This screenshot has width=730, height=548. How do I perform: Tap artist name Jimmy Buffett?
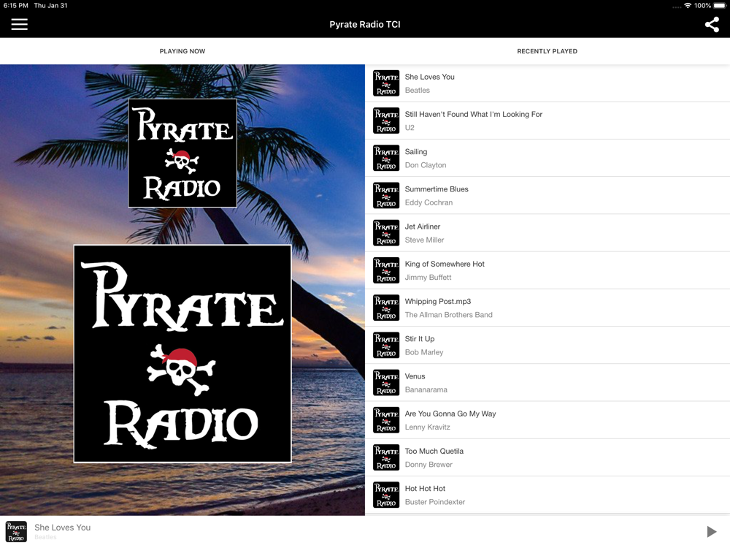click(428, 278)
